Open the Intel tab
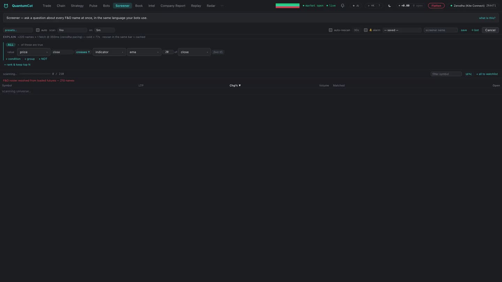 point(152,6)
